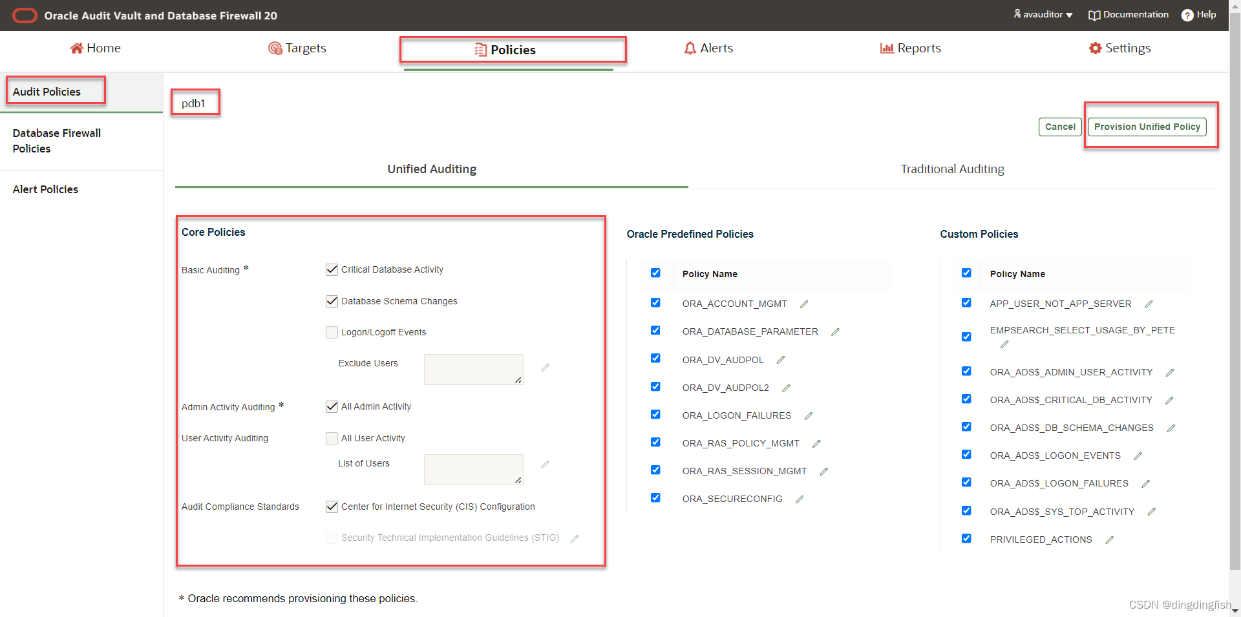
Task: Toggle All Admin Activity checkbox
Action: pos(332,406)
